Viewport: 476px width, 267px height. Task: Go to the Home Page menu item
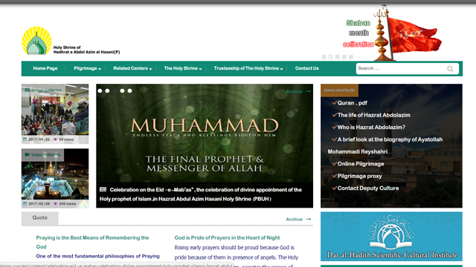[x=45, y=68]
